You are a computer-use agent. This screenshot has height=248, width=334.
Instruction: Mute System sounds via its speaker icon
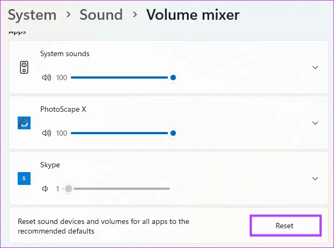click(x=47, y=77)
